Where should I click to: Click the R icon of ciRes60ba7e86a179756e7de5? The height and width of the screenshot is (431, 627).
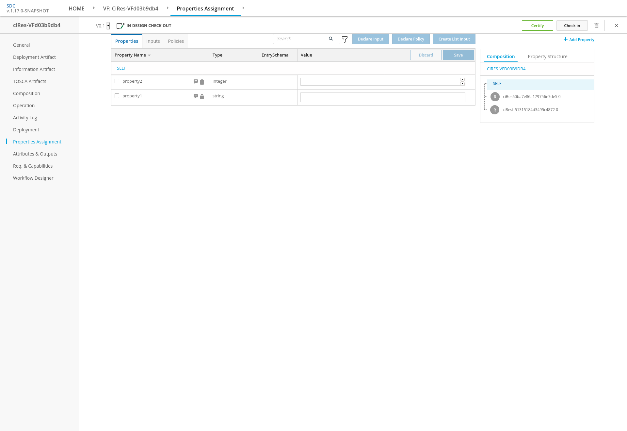click(x=495, y=97)
